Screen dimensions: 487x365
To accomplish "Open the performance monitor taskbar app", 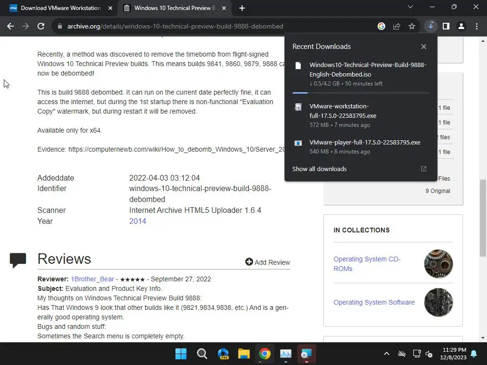I will [286, 354].
